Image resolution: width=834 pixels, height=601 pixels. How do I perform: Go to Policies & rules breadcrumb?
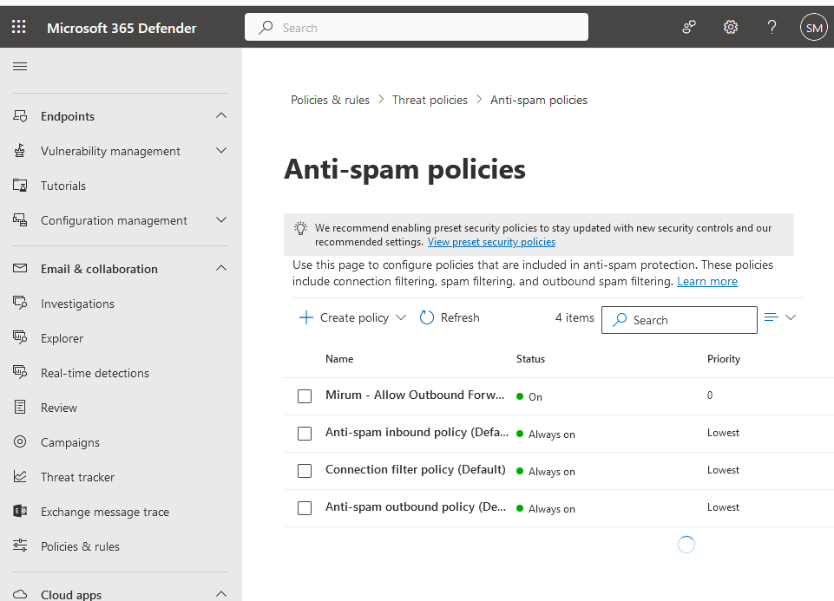pyautogui.click(x=330, y=100)
